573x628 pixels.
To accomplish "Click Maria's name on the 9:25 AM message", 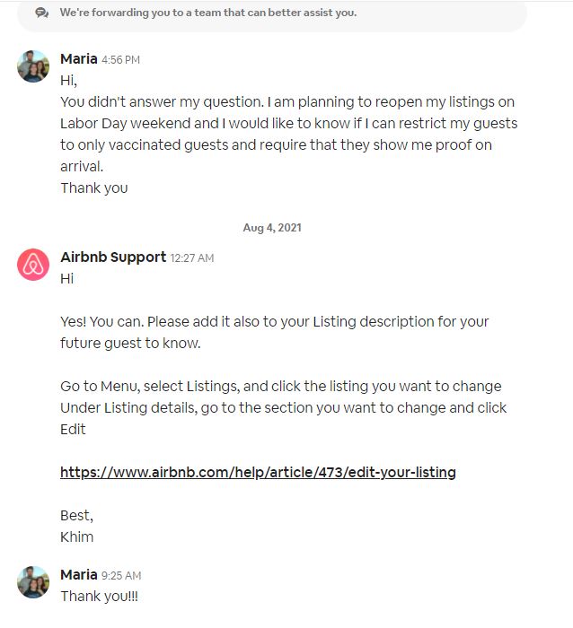I will pos(79,575).
